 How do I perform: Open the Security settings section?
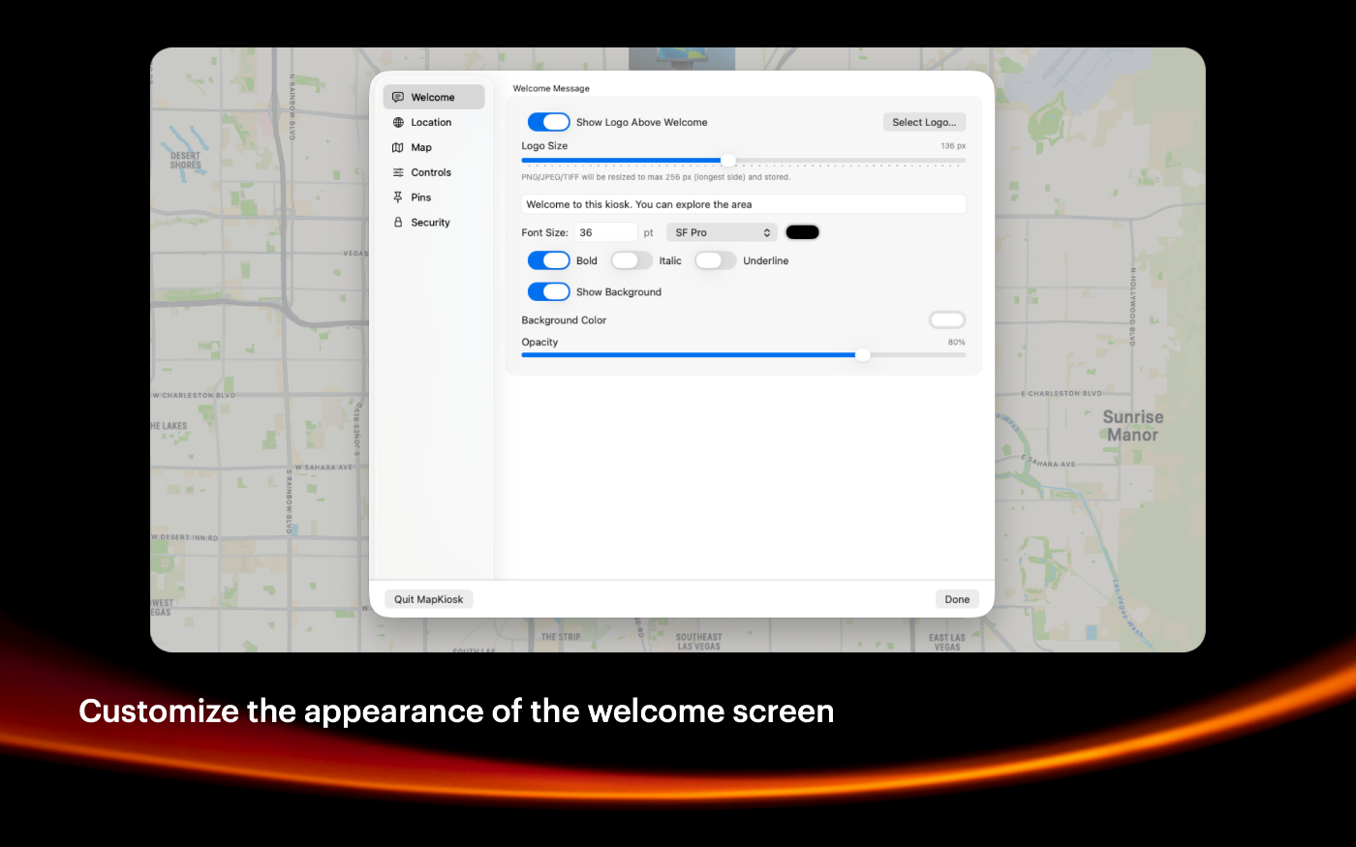[x=430, y=223]
